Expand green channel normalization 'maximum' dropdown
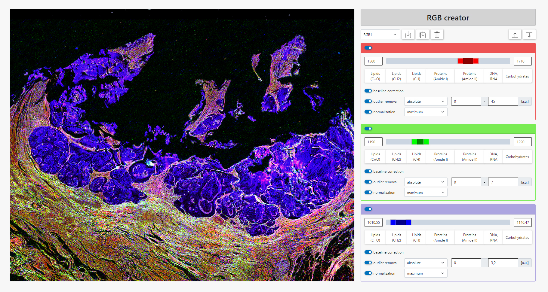Viewport: 548px width, 292px height. tap(426, 193)
